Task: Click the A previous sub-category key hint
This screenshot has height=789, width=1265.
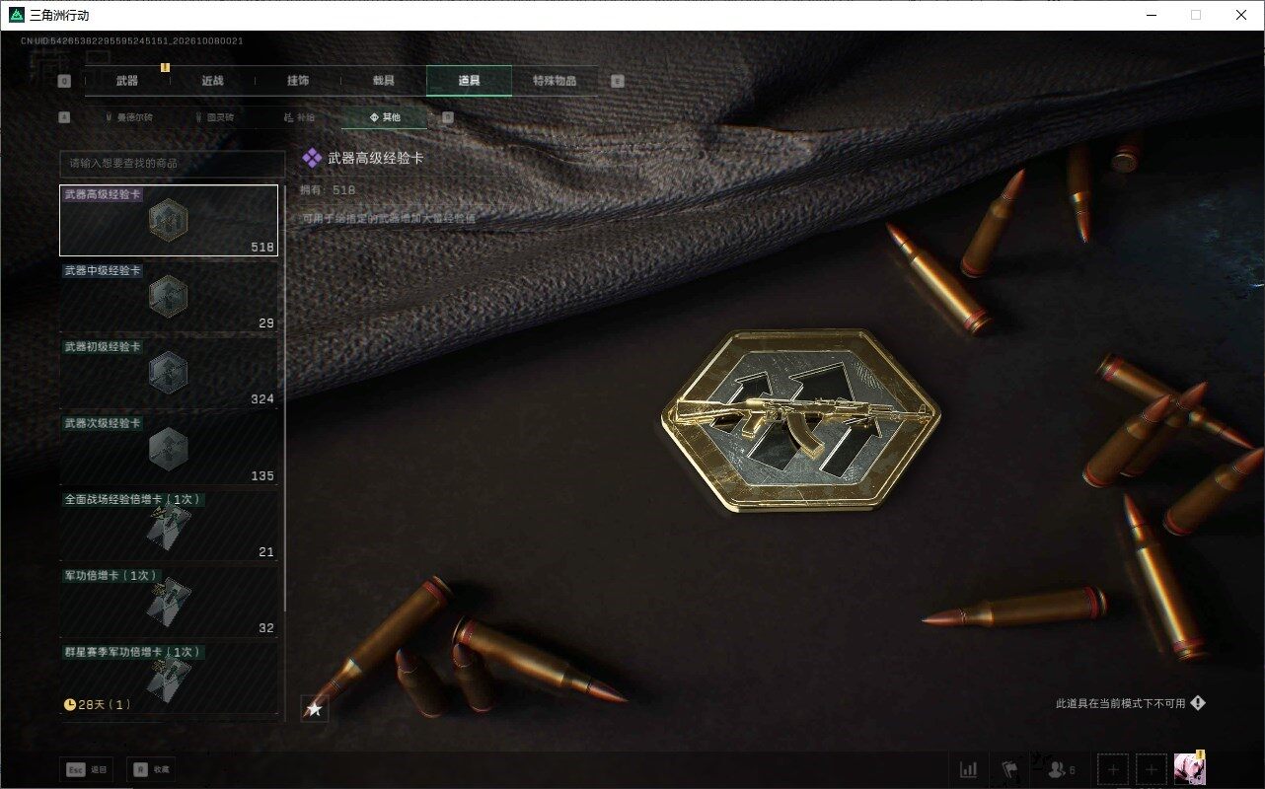Action: coord(64,117)
